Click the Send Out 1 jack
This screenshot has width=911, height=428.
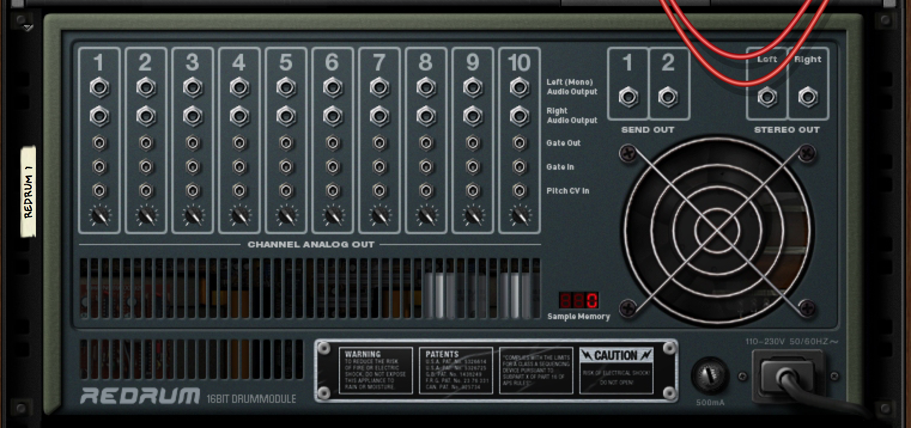tap(628, 97)
